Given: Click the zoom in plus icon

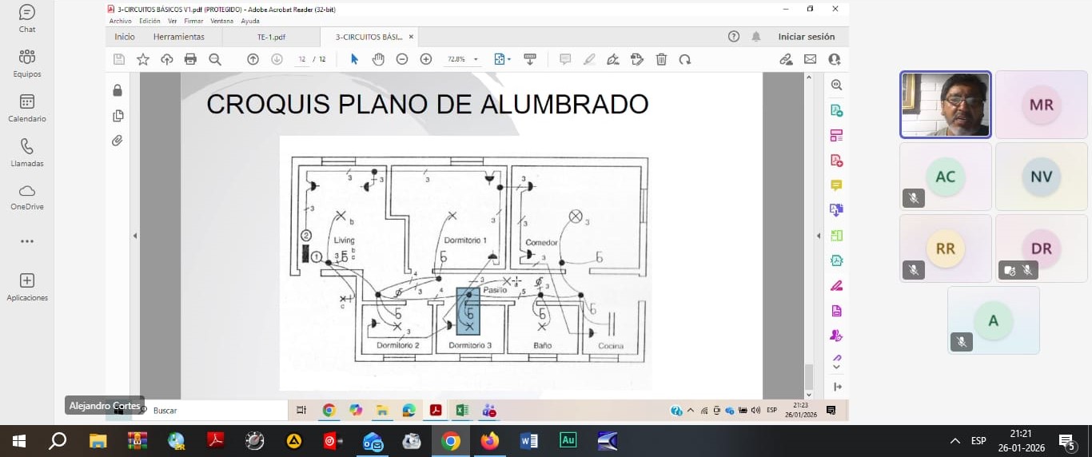Looking at the screenshot, I should coord(426,59).
